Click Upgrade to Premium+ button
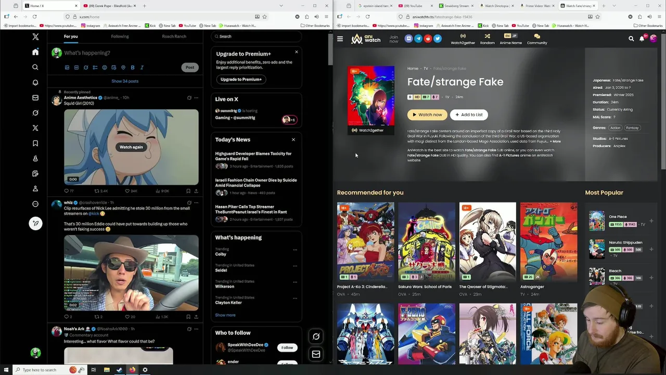 coord(241,79)
